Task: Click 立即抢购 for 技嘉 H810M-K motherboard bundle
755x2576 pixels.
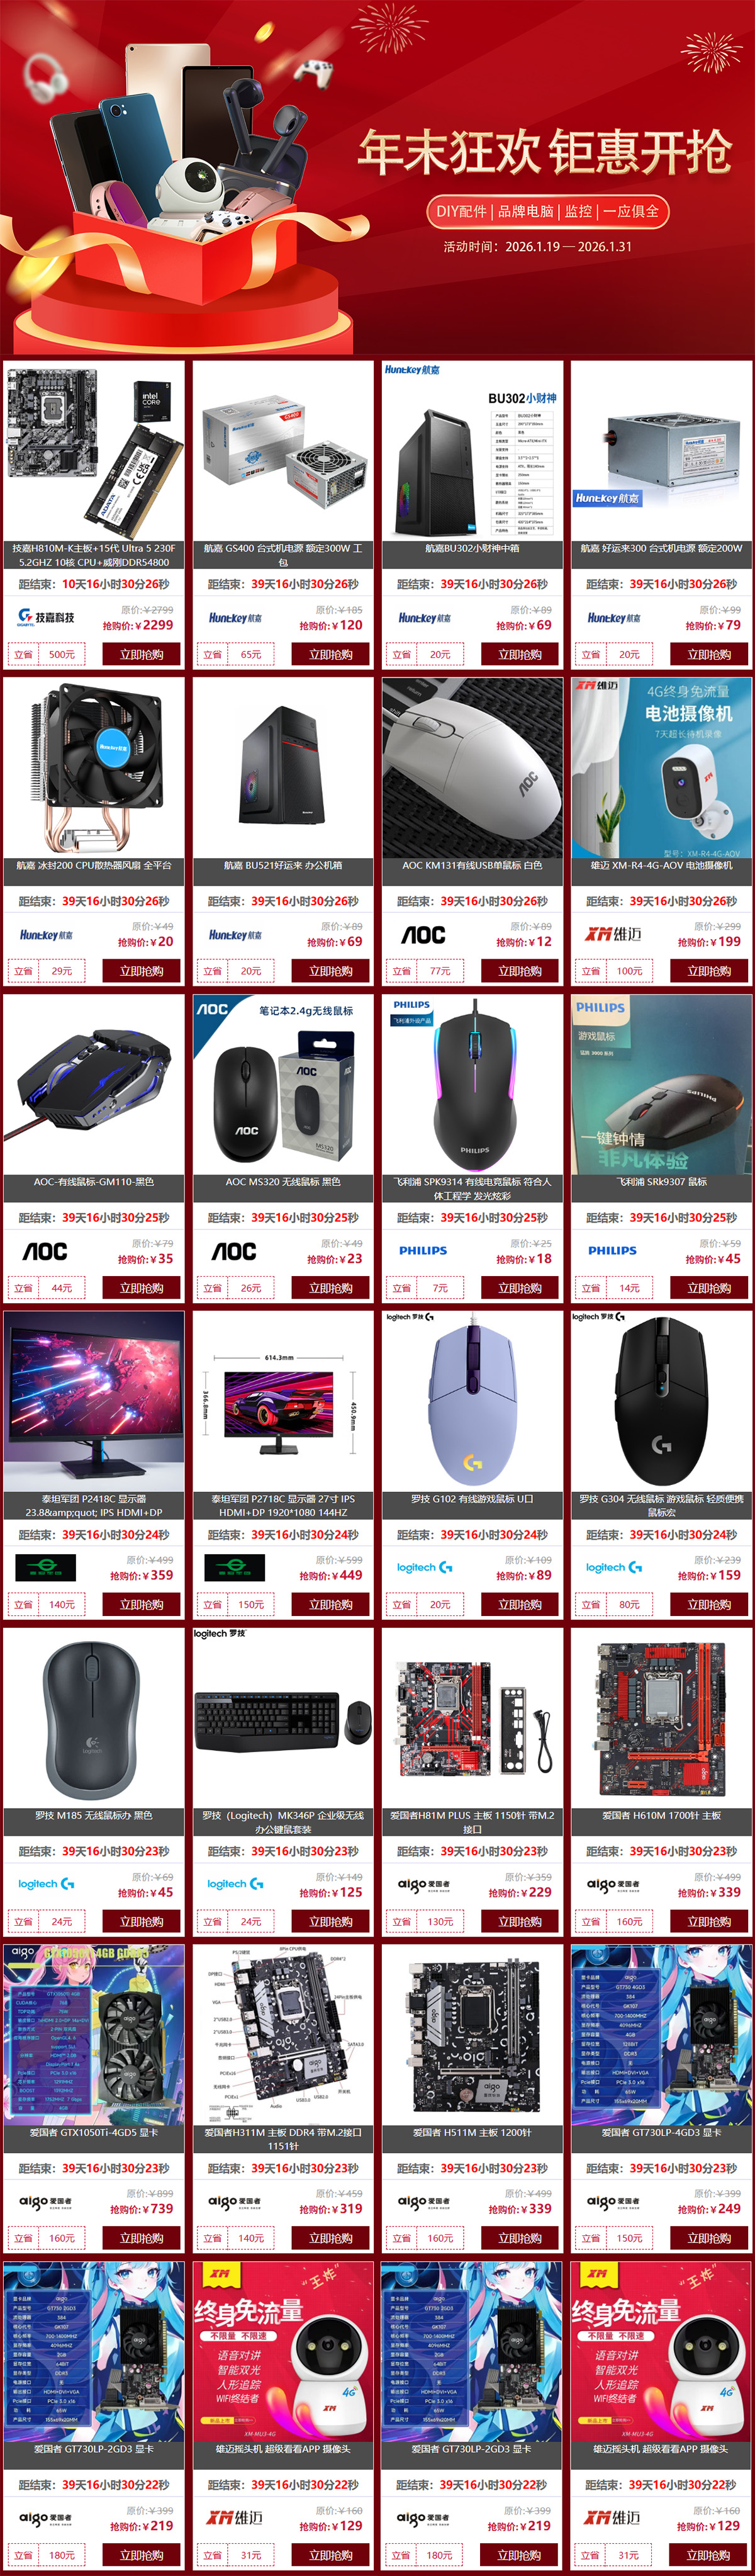Action: click(x=142, y=654)
